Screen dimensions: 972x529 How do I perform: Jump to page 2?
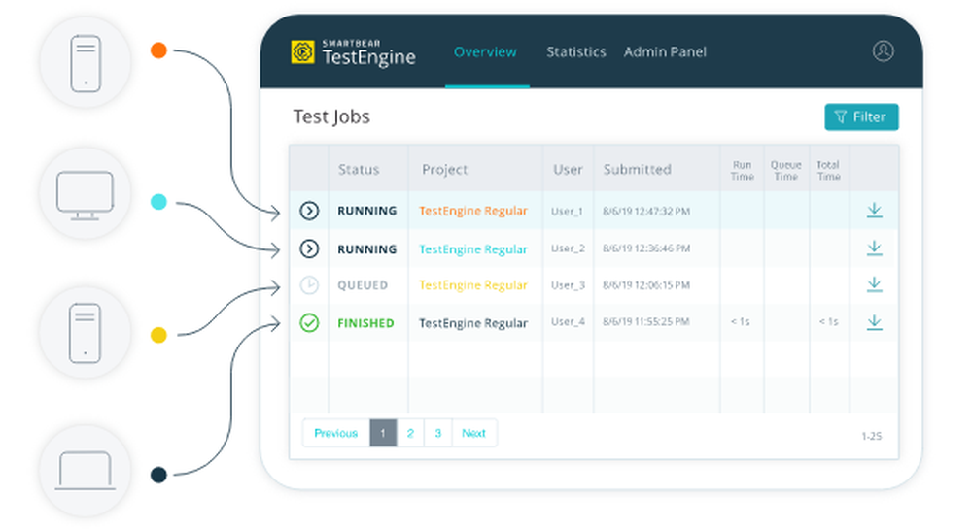click(410, 433)
